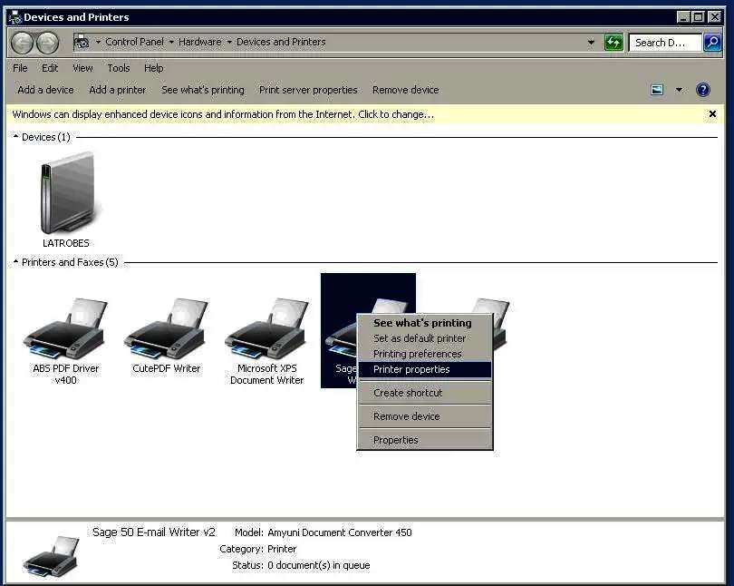Click the Forward navigation arrow
Image resolution: width=734 pixels, height=586 pixels.
pyautogui.click(x=48, y=43)
